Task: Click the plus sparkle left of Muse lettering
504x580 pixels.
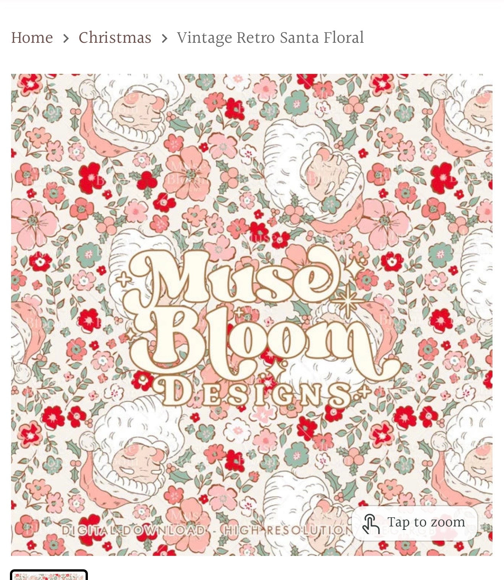Action: (123, 279)
